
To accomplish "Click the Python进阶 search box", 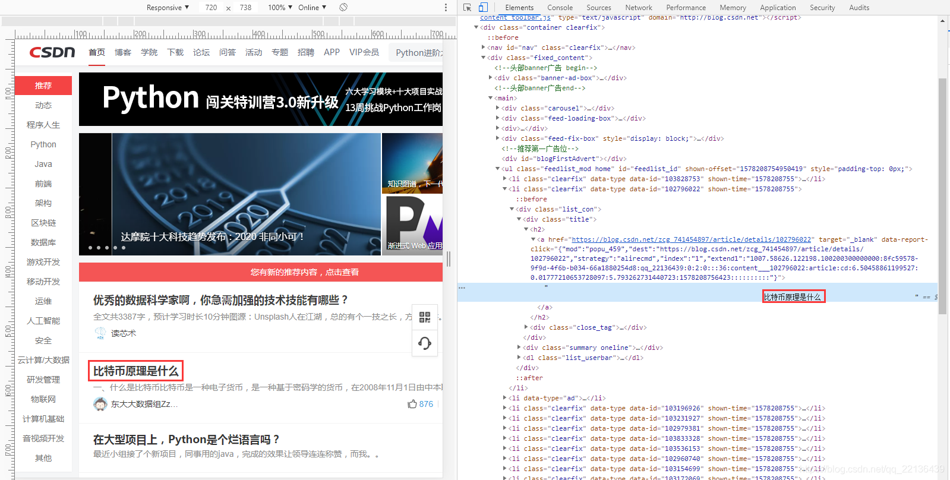I will 416,52.
